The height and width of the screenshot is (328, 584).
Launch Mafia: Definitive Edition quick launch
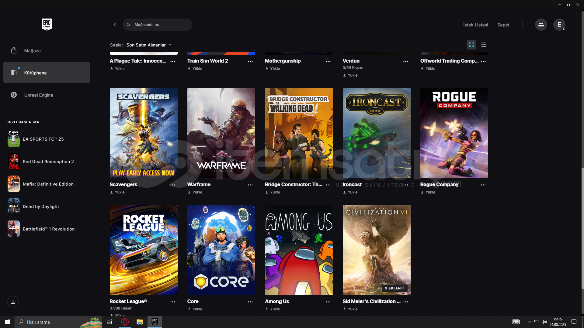coord(47,184)
